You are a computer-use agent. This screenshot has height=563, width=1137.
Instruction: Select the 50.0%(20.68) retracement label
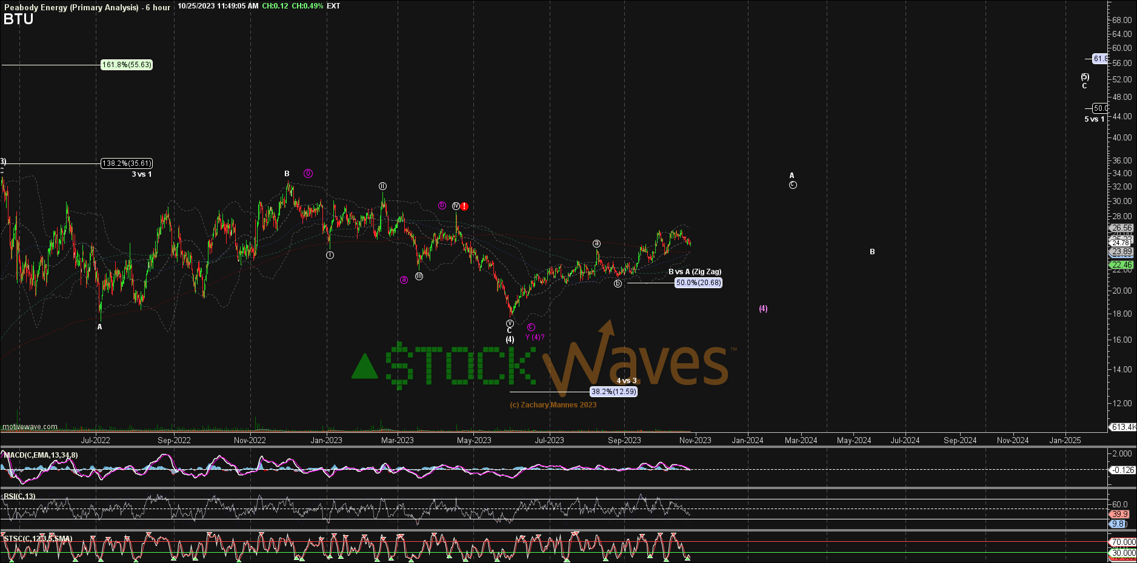point(699,283)
